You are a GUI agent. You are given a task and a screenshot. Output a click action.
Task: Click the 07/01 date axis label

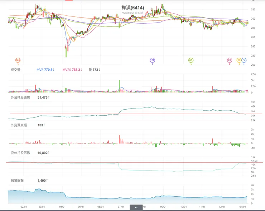click(x=121, y=207)
